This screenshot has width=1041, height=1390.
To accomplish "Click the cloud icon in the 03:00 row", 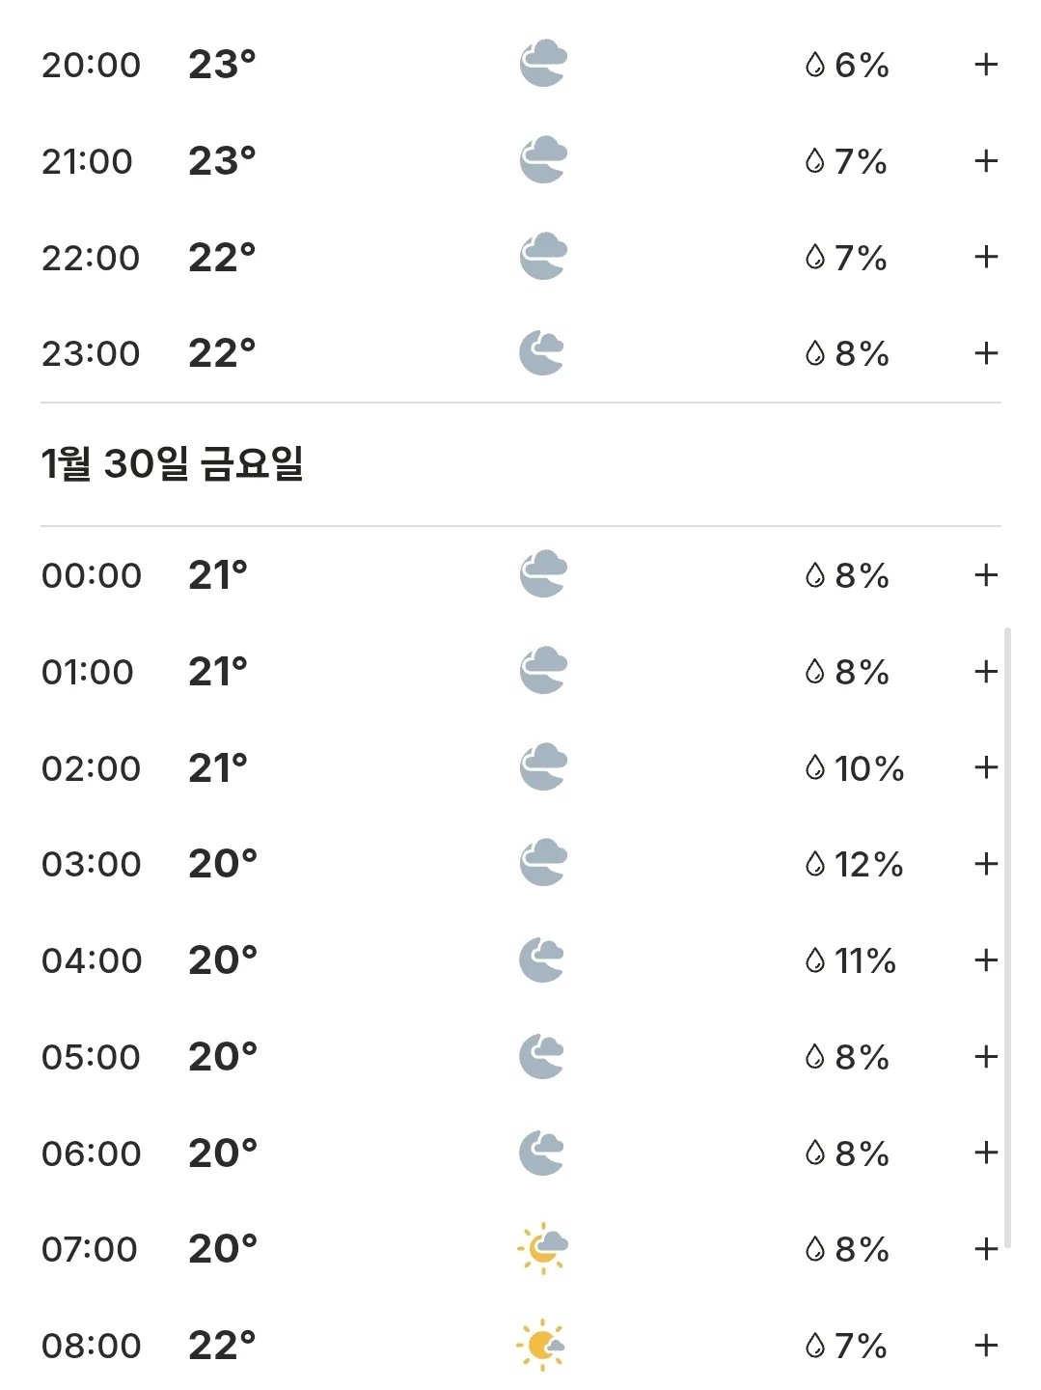I will tap(543, 863).
